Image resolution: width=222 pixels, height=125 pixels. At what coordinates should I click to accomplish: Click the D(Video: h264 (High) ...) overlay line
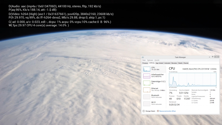tap(61, 14)
